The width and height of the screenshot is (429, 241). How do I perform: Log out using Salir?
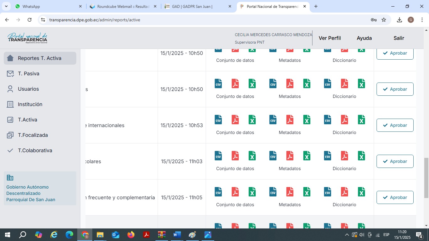(x=399, y=38)
